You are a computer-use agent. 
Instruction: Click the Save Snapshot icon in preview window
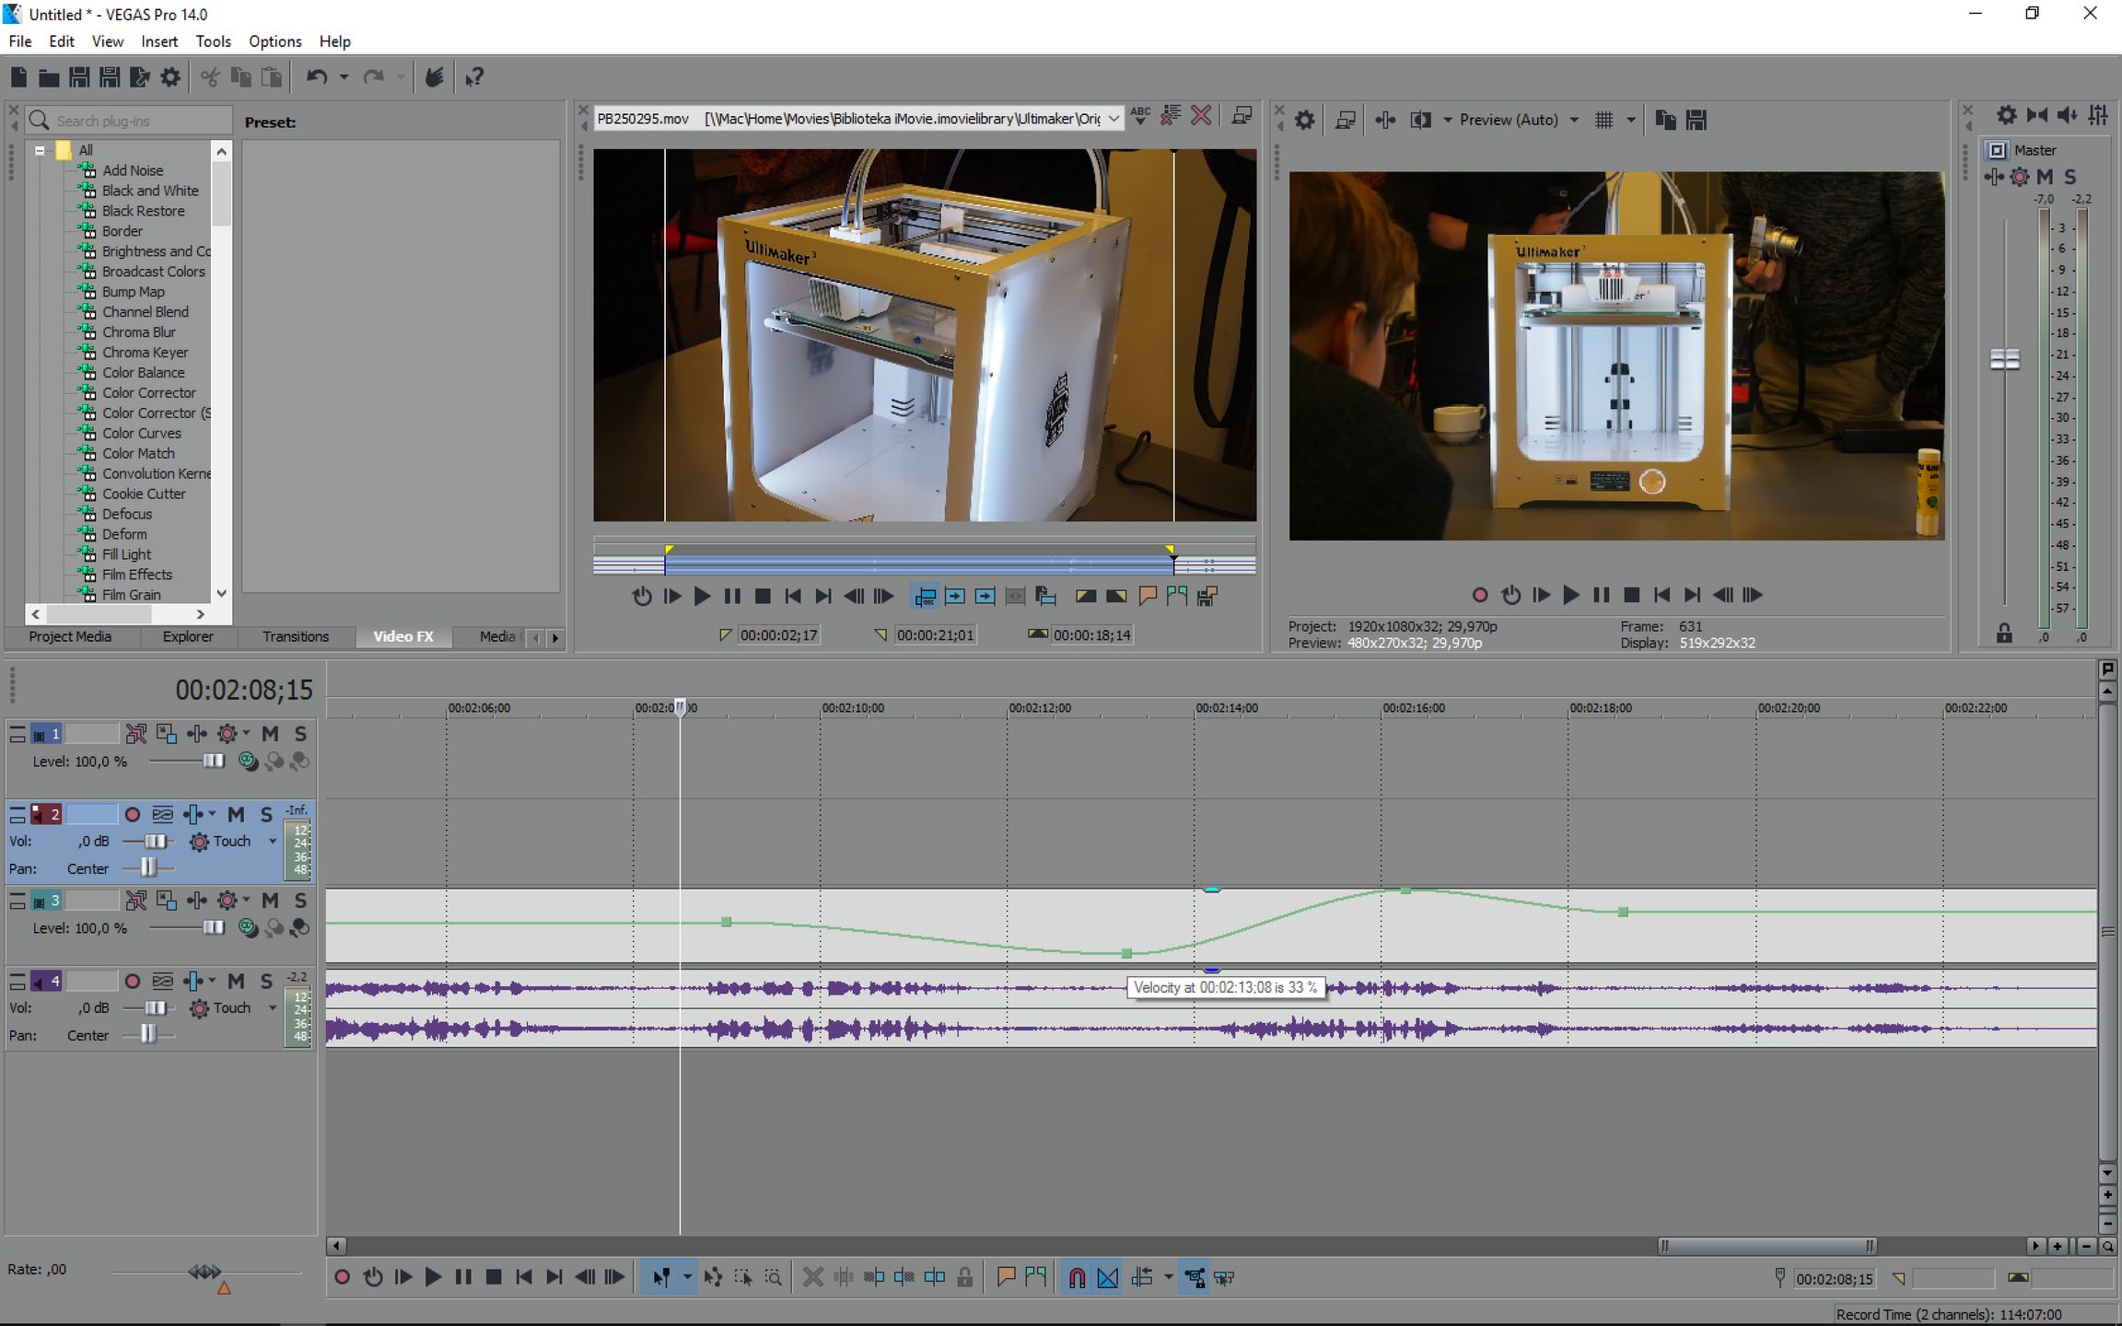coord(1696,120)
